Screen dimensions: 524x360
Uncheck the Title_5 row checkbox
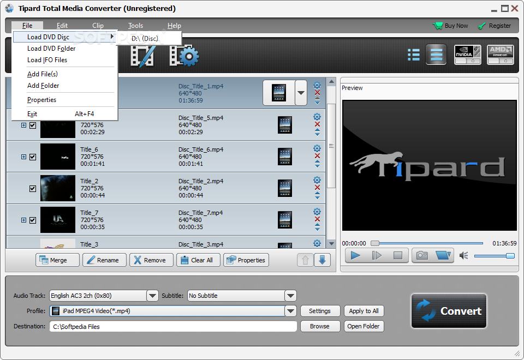tap(33, 125)
